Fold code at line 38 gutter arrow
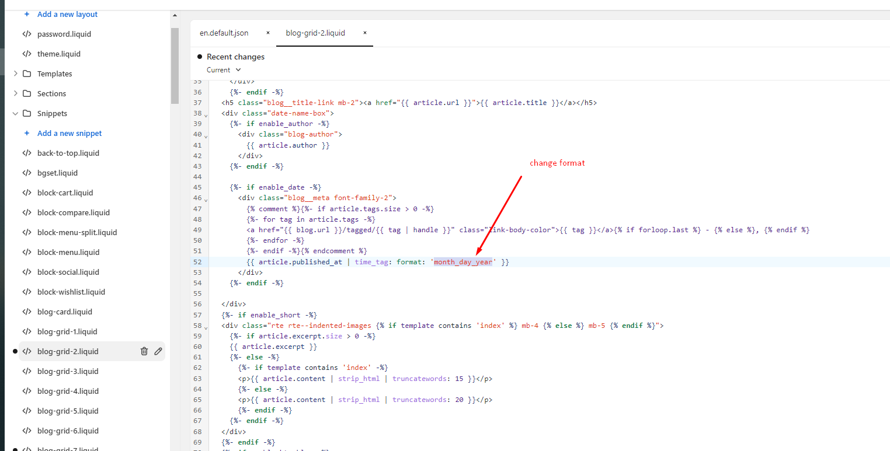The image size is (890, 451). pyautogui.click(x=206, y=115)
